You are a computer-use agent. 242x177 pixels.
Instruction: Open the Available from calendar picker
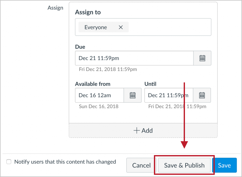[x=133, y=95]
